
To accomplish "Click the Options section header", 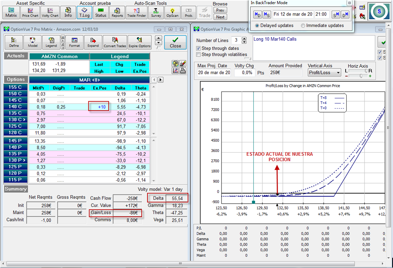I will tap(16, 79).
